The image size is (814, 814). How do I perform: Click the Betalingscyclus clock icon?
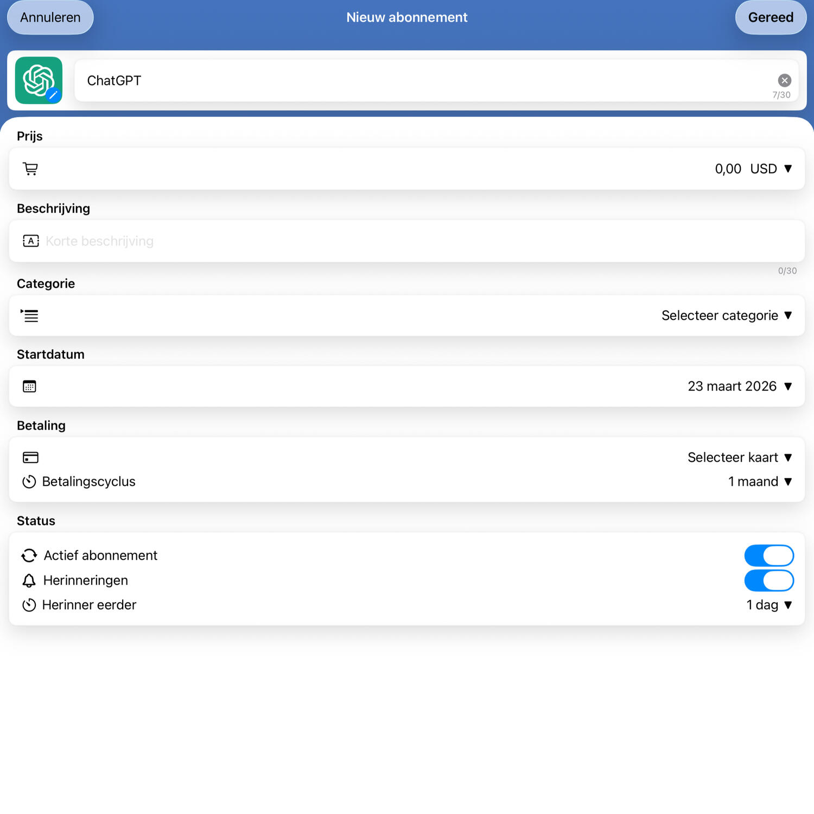pos(29,482)
